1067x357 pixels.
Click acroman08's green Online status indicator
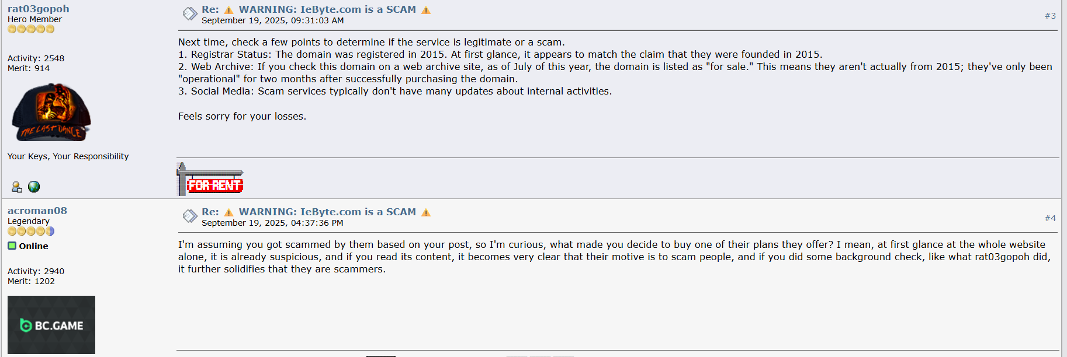click(12, 246)
